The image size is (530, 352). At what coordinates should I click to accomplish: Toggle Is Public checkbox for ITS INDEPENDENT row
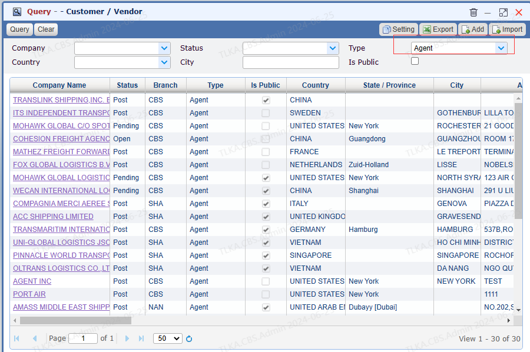[x=266, y=113]
